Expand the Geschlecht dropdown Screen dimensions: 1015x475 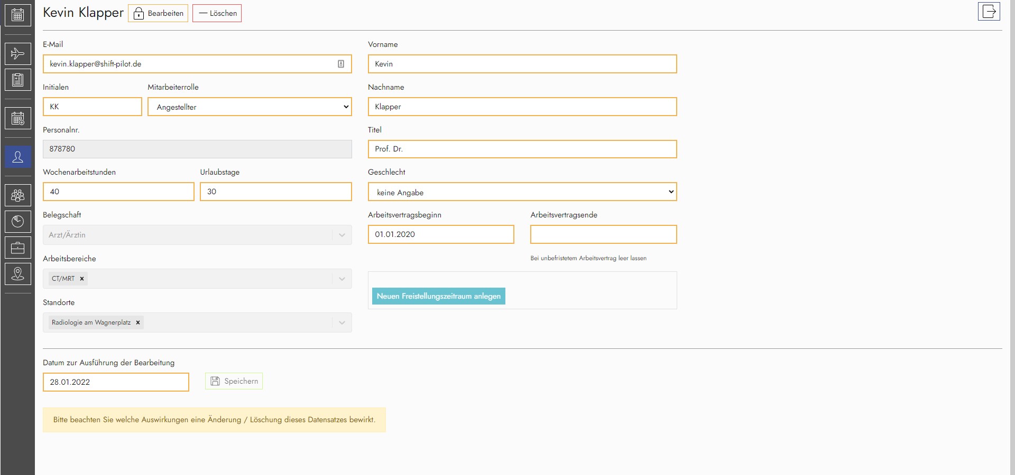pyautogui.click(x=522, y=192)
